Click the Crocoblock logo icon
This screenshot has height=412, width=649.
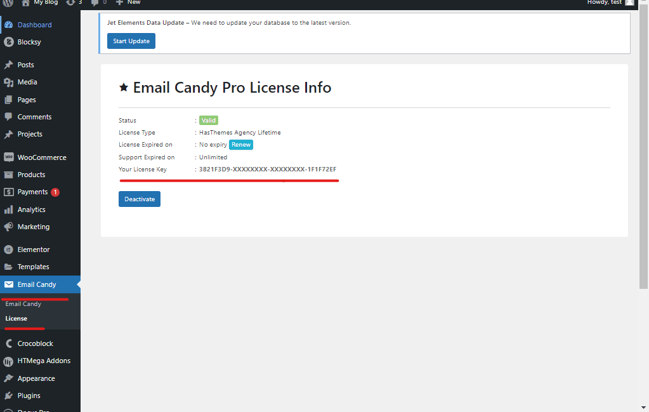pyautogui.click(x=8, y=343)
